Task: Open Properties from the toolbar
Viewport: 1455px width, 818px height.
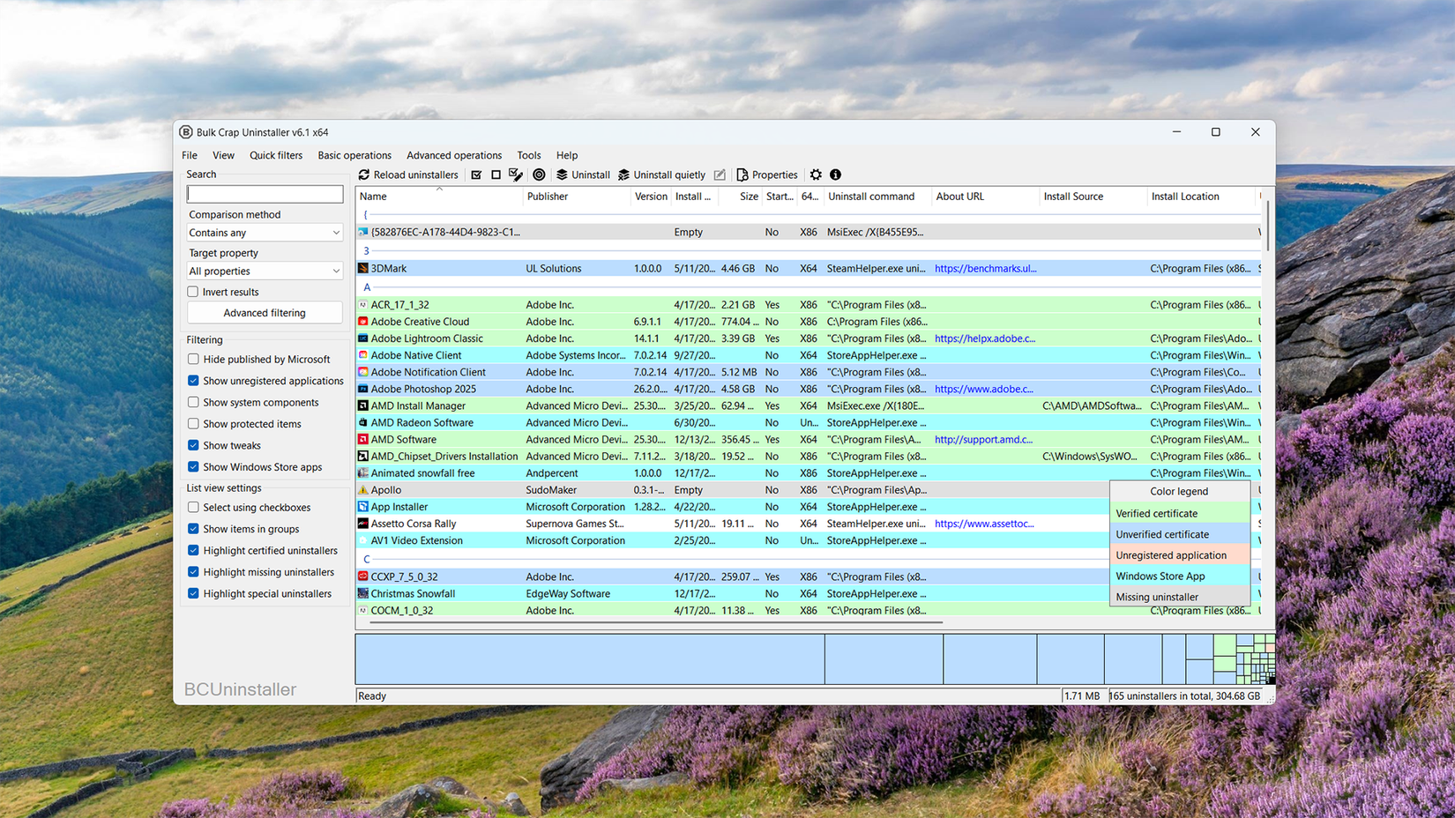Action: click(767, 175)
